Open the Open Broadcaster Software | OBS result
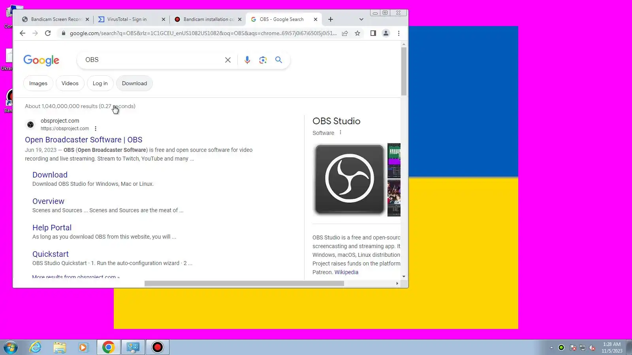Viewport: 632px width, 355px height. tap(84, 140)
